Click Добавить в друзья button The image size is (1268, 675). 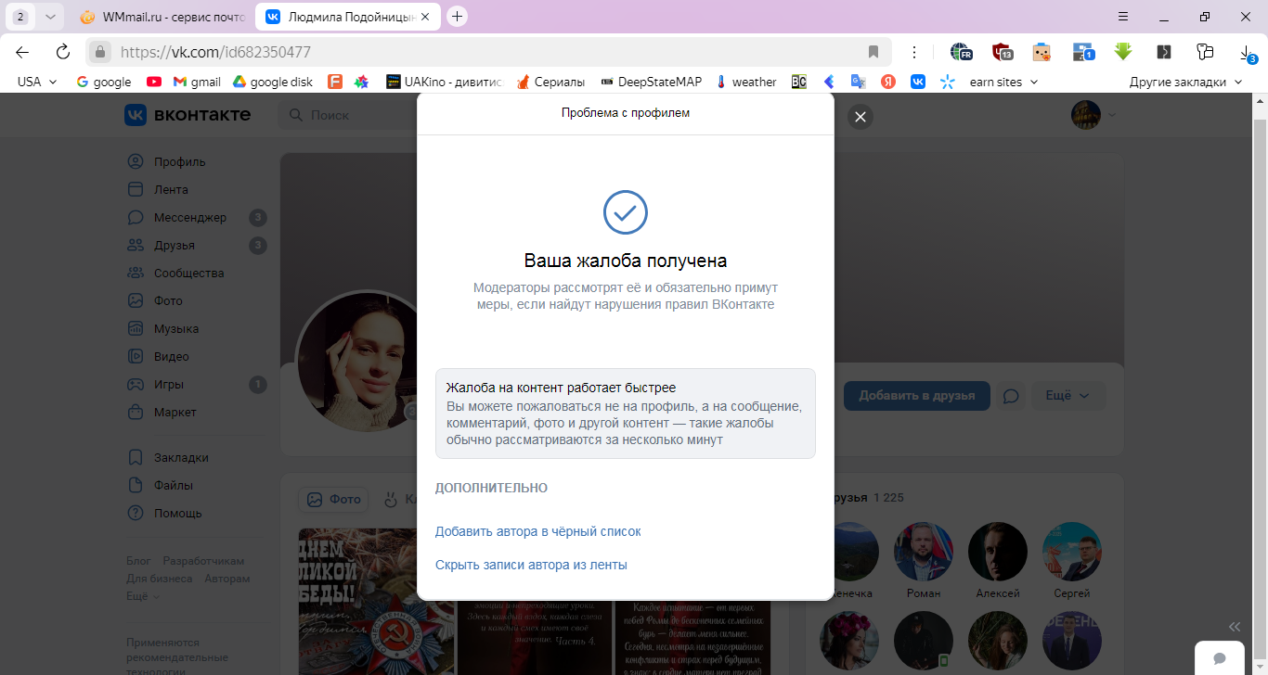coord(916,396)
